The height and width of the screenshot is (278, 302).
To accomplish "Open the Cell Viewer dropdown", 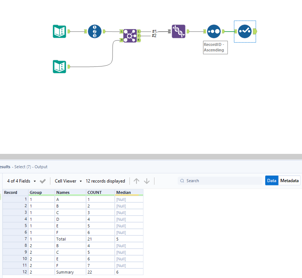I will 67,181.
